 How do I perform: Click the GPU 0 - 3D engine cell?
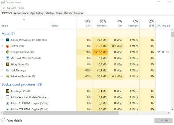click(163, 52)
